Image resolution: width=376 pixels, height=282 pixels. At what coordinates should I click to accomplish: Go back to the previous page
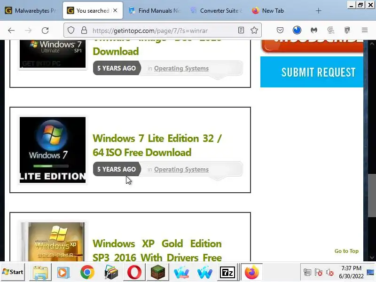tap(11, 31)
